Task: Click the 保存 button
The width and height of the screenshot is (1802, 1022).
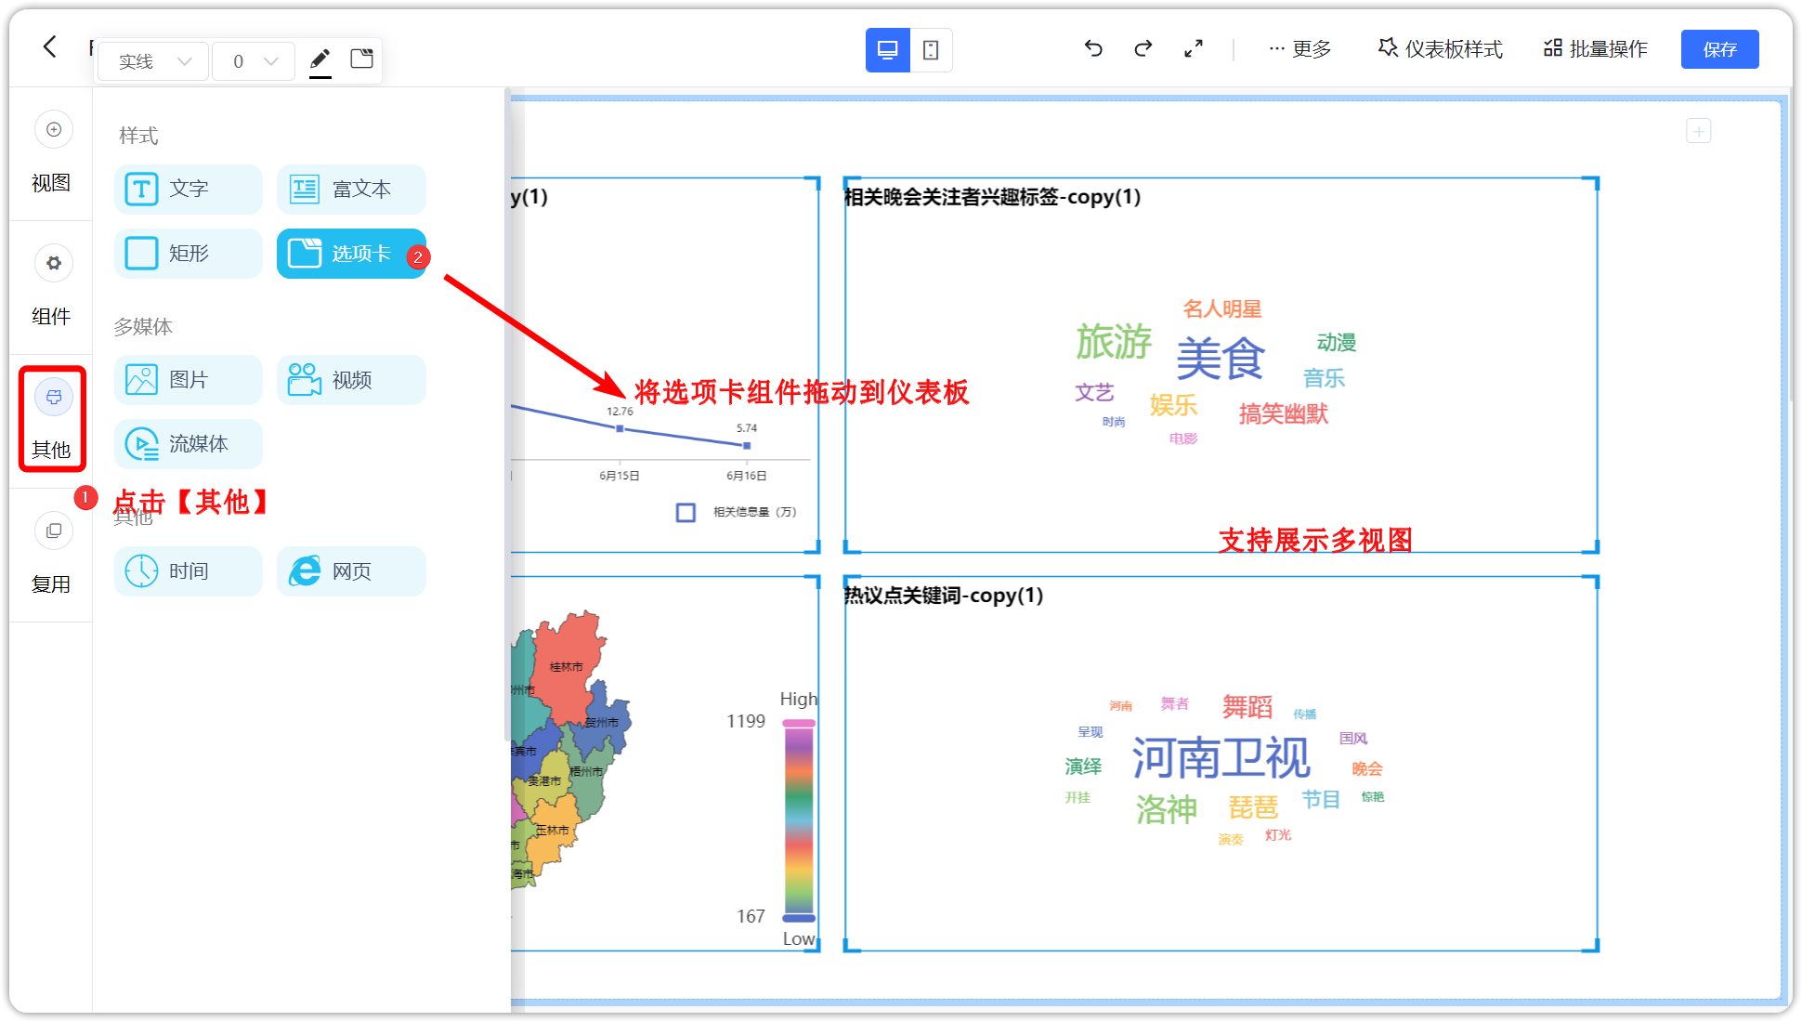Action: [1719, 49]
